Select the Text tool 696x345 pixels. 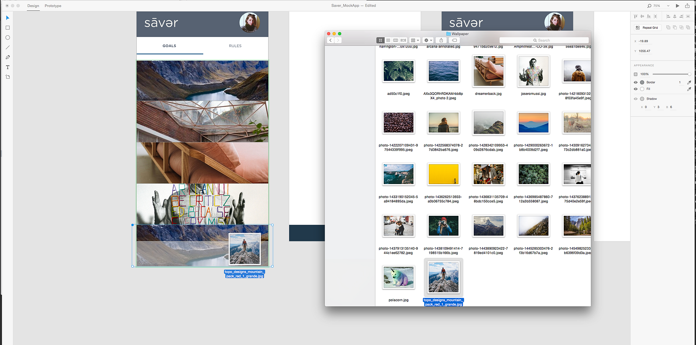pyautogui.click(x=7, y=67)
